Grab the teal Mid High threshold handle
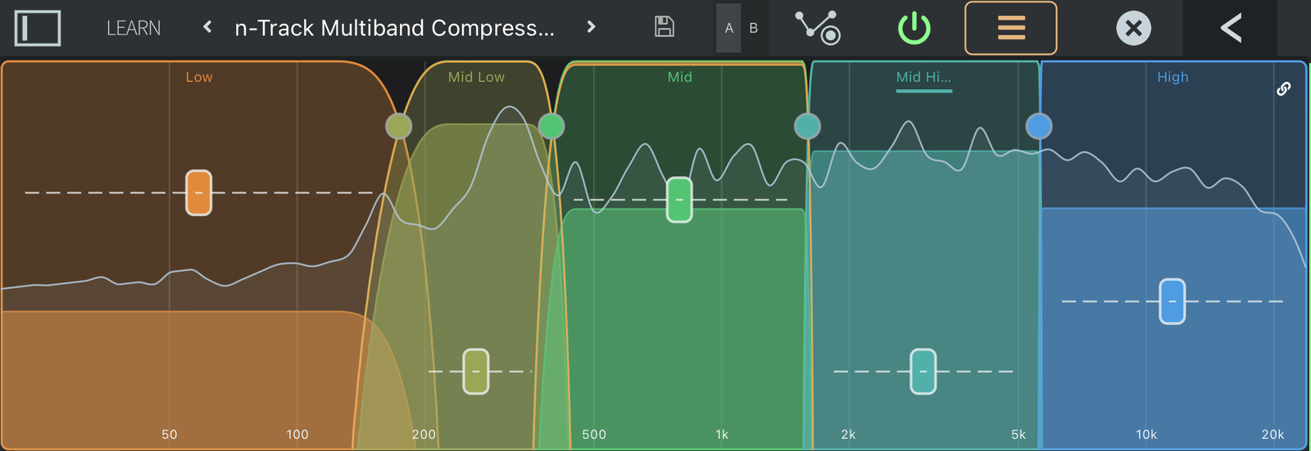This screenshot has height=451, width=1311. coord(923,372)
